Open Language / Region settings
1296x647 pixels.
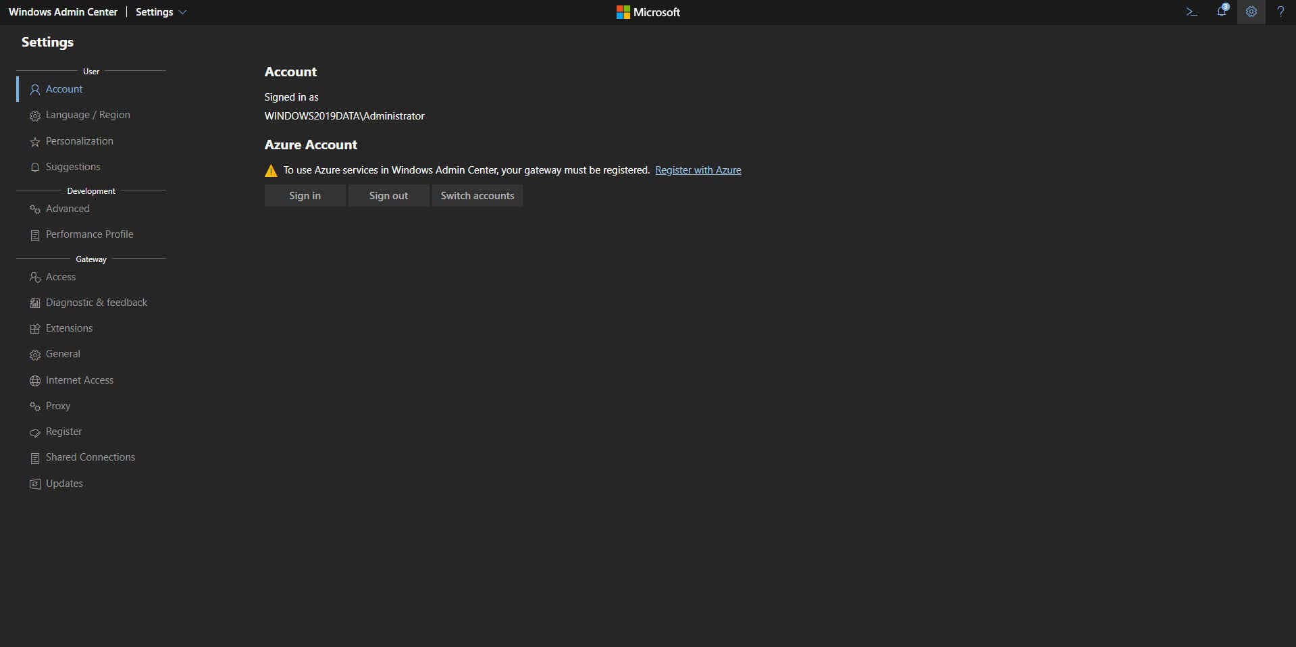(x=88, y=115)
